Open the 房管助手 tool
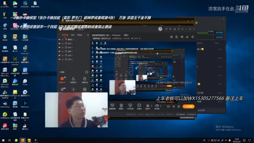Image resolution: width=254 pixels, height=143 pixels. (73, 80)
